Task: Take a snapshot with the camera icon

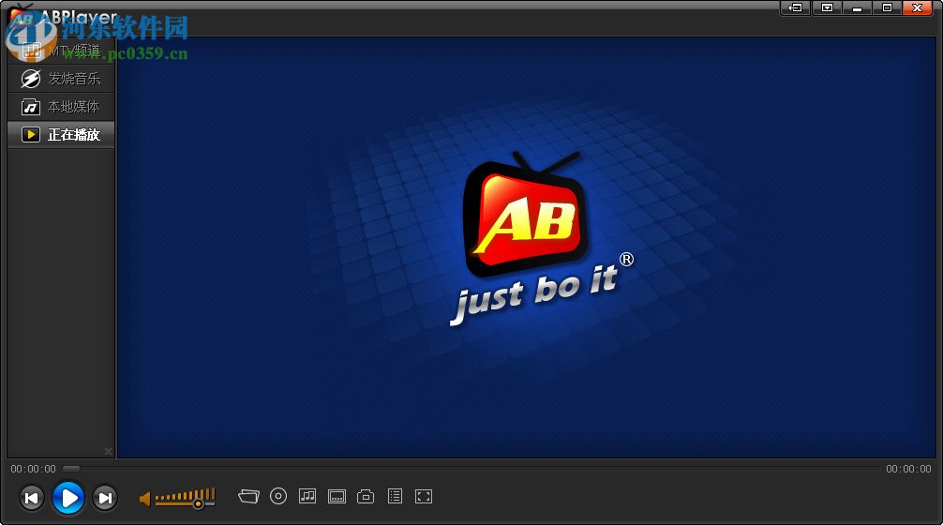Action: tap(366, 497)
